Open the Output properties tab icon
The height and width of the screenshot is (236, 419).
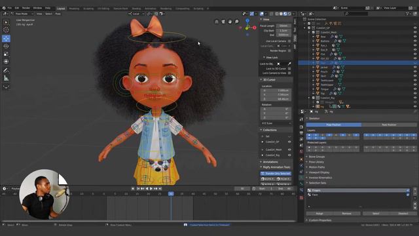tap(301, 133)
